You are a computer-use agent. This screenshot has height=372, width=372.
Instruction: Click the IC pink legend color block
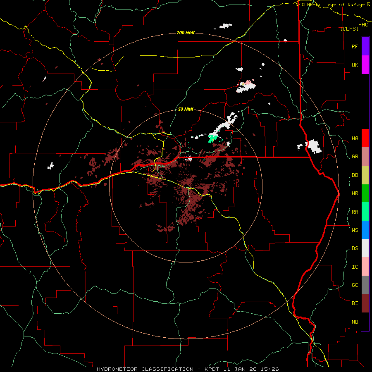coord(365,267)
